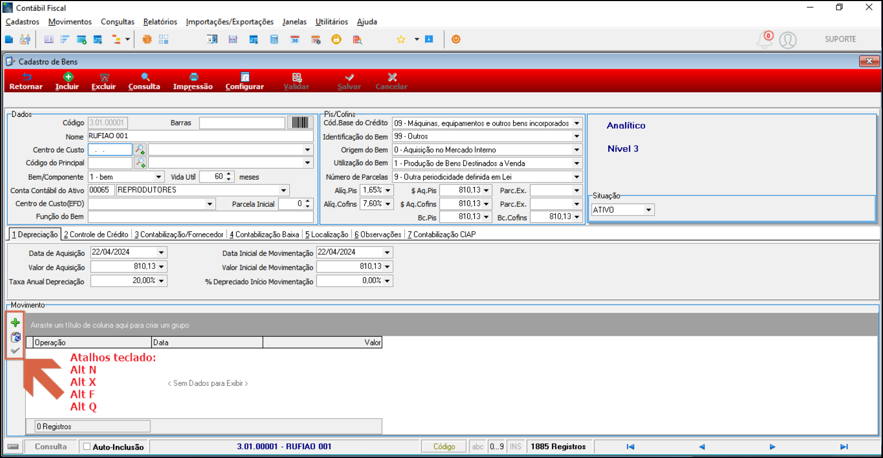Open Cód.Base do Crédito dropdown
This screenshot has width=883, height=458.
click(x=576, y=123)
